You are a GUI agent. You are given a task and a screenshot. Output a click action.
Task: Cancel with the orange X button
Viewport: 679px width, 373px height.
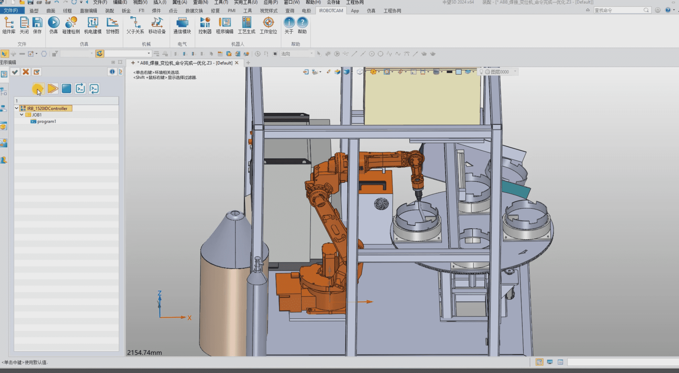point(26,72)
